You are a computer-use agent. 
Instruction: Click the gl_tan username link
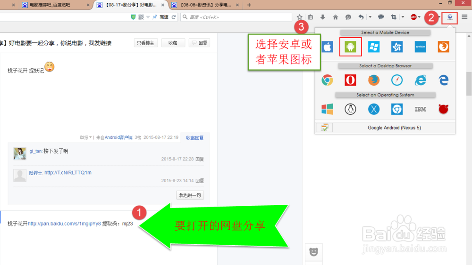(35, 151)
